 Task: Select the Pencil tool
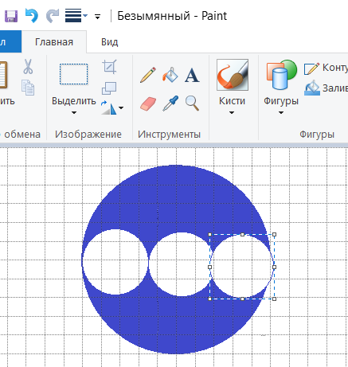click(148, 75)
